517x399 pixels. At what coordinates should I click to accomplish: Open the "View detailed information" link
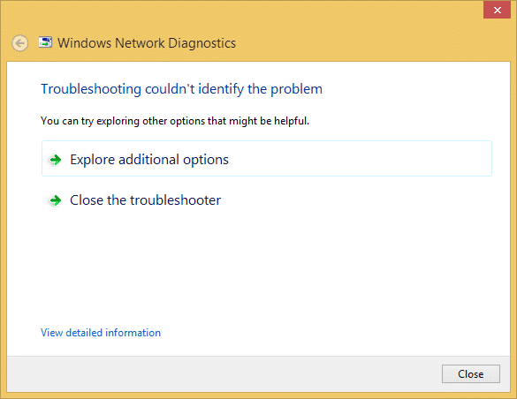[x=101, y=333]
